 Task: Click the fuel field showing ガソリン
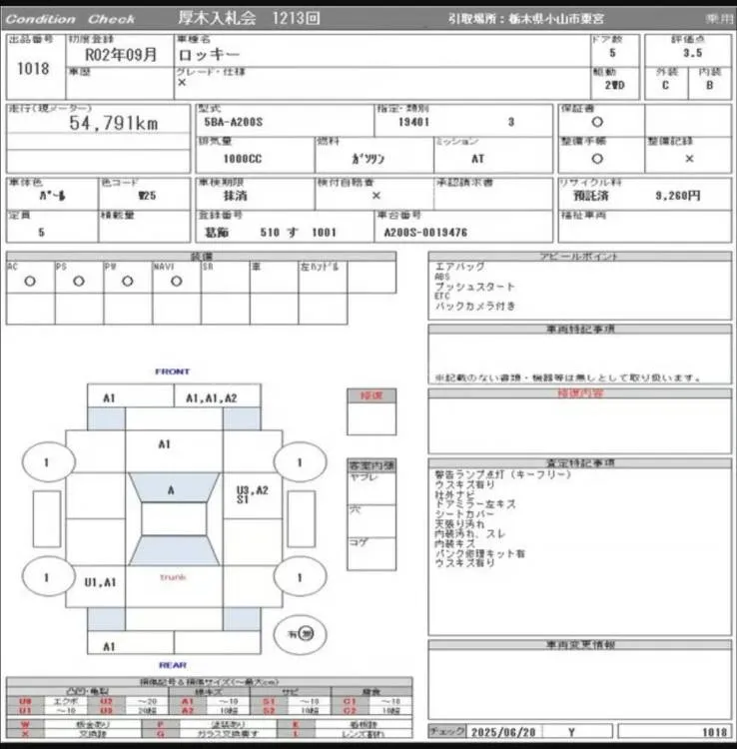point(368,158)
